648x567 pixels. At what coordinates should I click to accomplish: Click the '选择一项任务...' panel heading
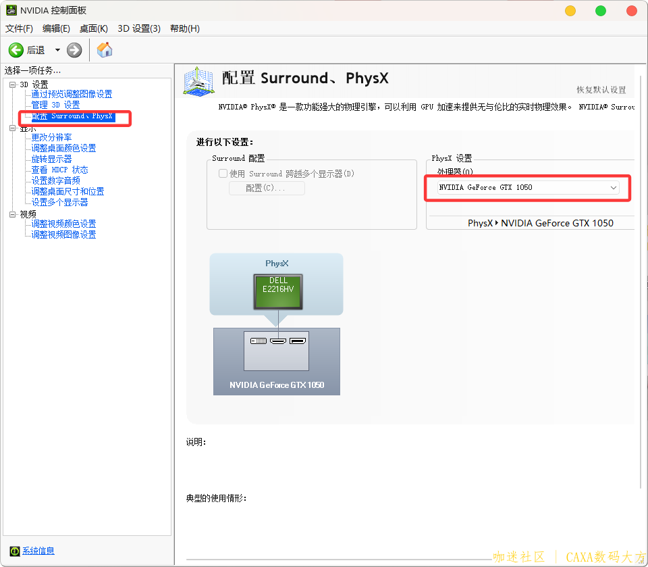32,71
